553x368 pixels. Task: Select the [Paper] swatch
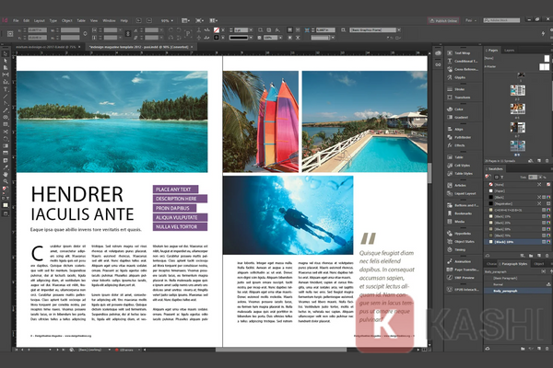pyautogui.click(x=517, y=190)
